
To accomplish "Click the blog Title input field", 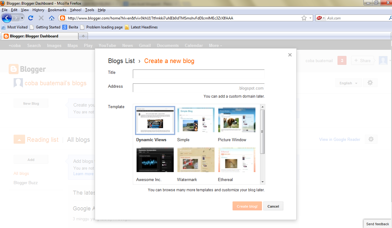I will (198, 74).
